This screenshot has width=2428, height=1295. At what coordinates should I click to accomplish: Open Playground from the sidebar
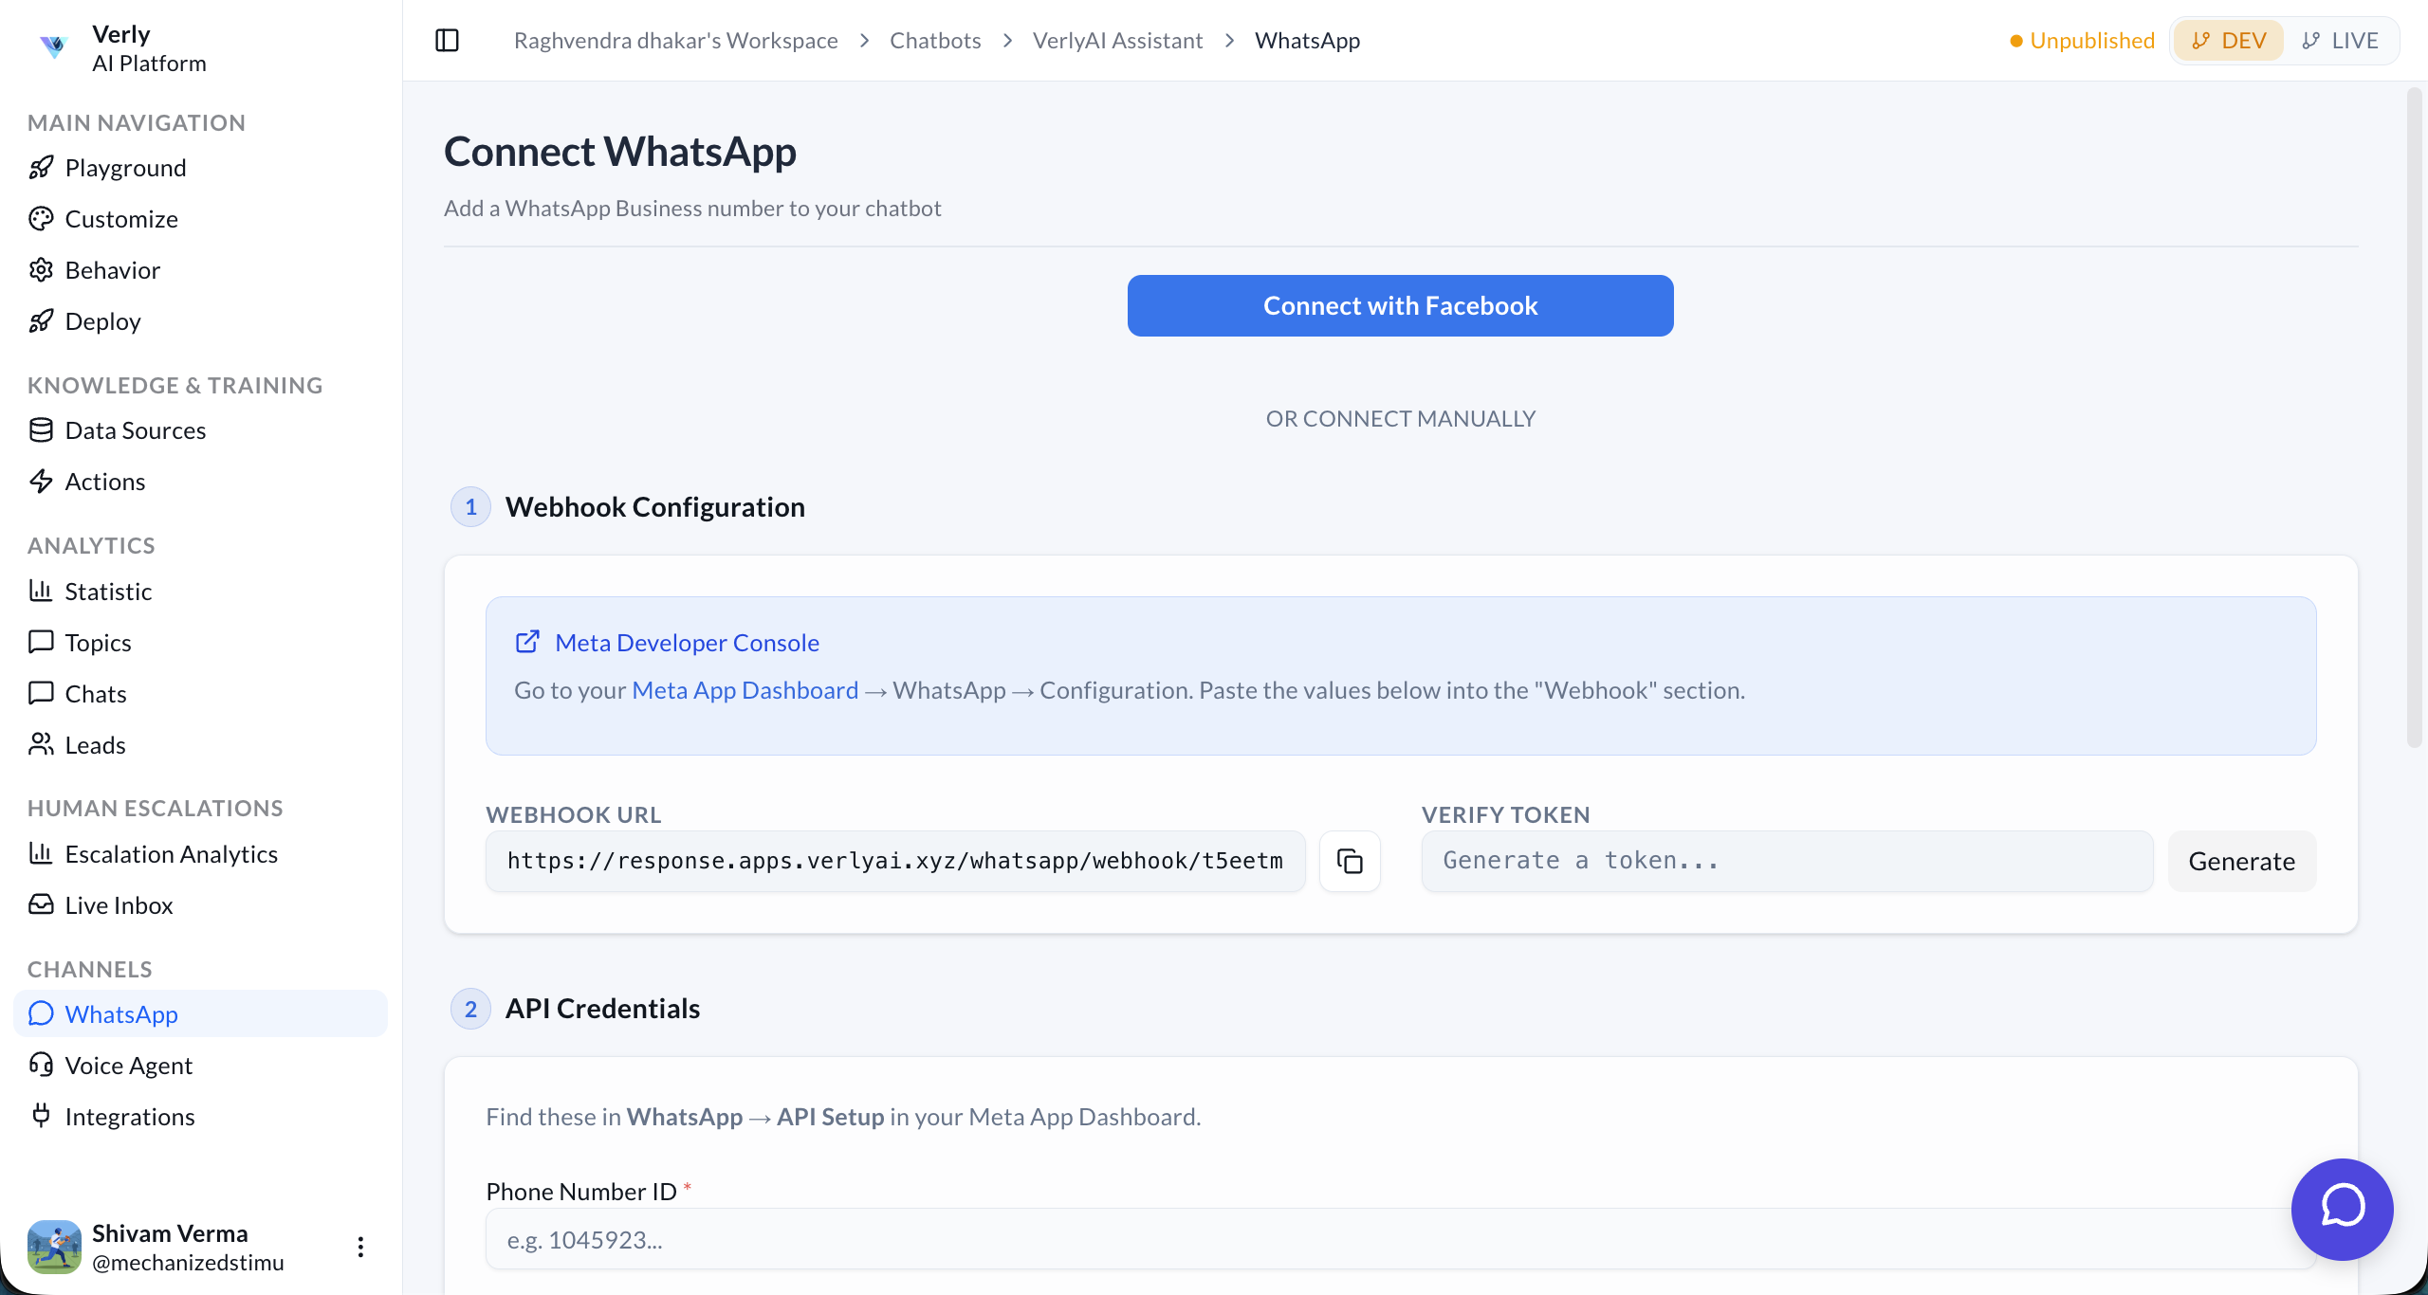point(126,168)
